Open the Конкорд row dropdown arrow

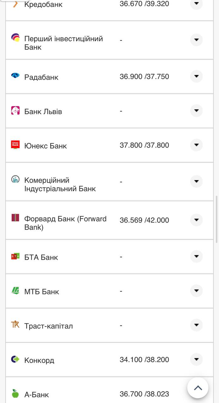[x=196, y=359]
